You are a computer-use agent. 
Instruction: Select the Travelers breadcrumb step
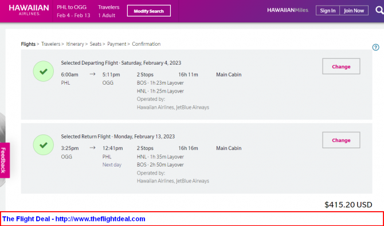point(50,44)
